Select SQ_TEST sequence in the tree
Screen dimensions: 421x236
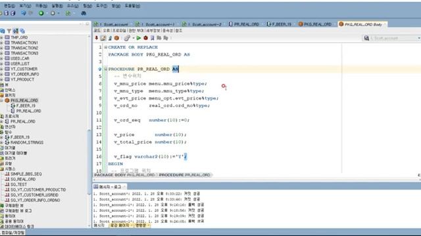click(x=19, y=185)
